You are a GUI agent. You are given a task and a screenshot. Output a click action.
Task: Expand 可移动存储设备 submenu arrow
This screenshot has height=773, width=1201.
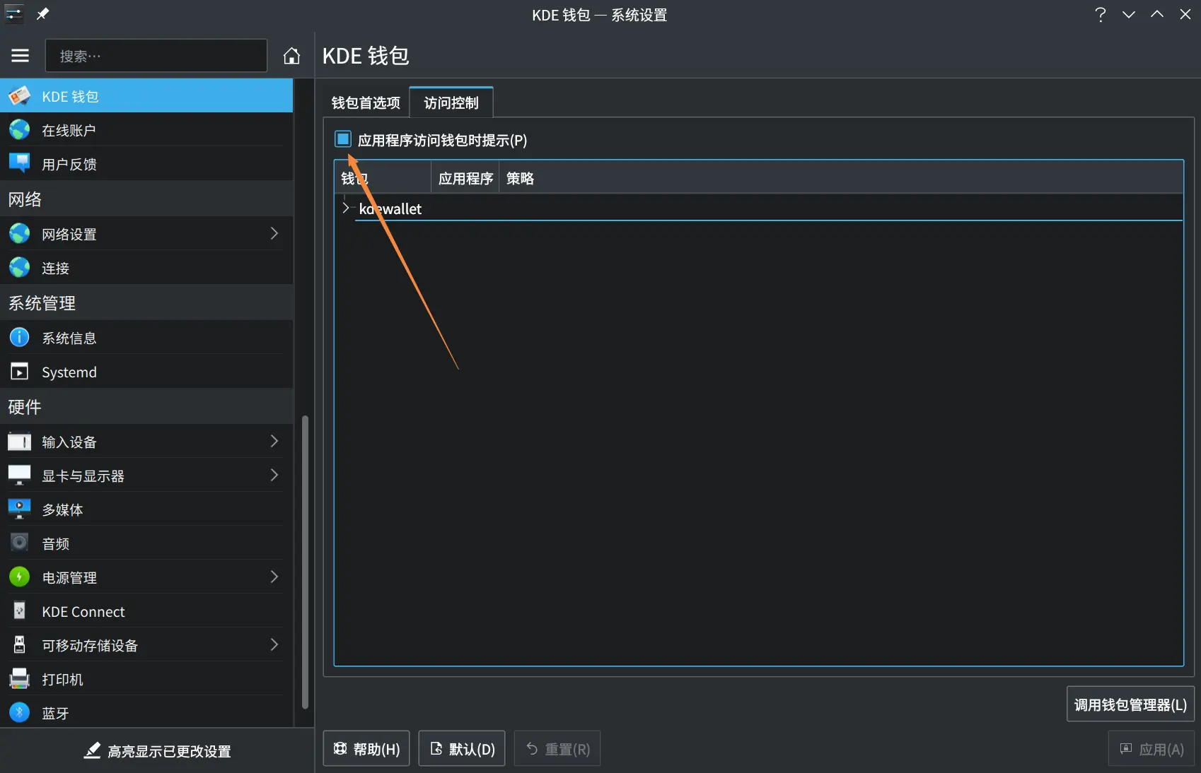point(274,644)
